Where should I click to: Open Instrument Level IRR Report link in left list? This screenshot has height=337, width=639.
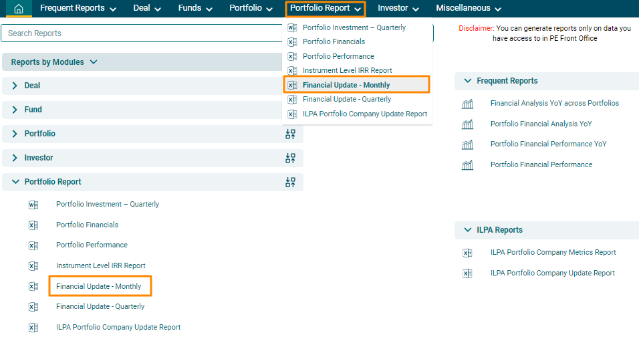100,265
